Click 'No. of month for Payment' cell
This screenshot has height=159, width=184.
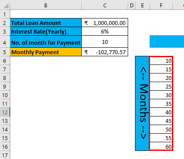(x=46, y=42)
